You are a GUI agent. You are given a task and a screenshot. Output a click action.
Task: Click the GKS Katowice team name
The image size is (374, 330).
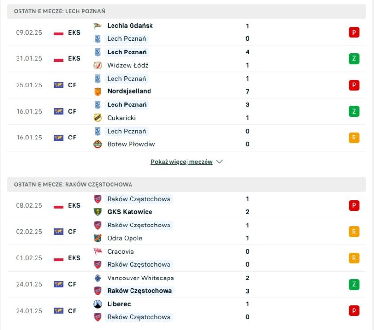130,212
